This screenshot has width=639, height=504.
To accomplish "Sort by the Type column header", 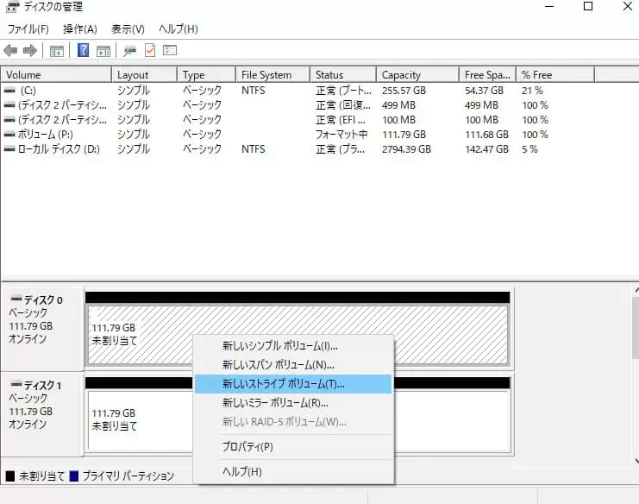I will coord(206,75).
